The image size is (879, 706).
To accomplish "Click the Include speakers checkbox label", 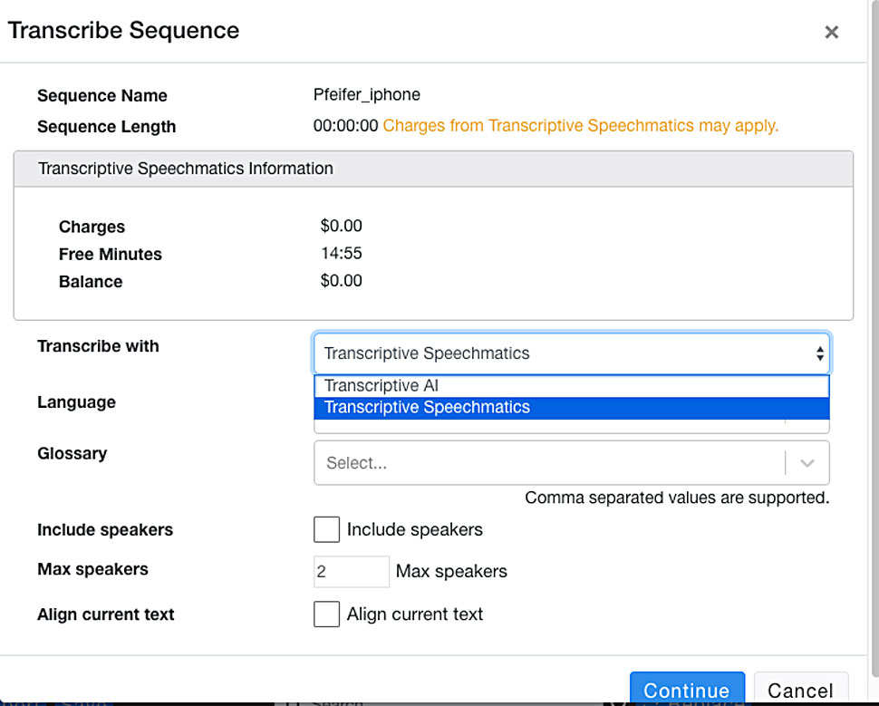I will [x=415, y=529].
